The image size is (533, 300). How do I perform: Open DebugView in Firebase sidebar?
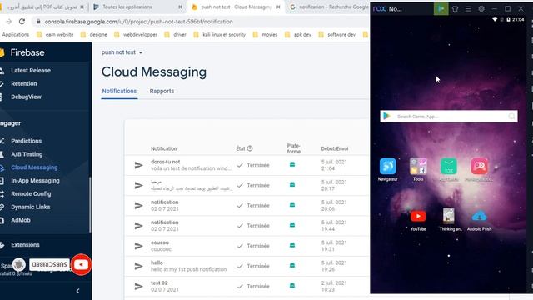(26, 97)
